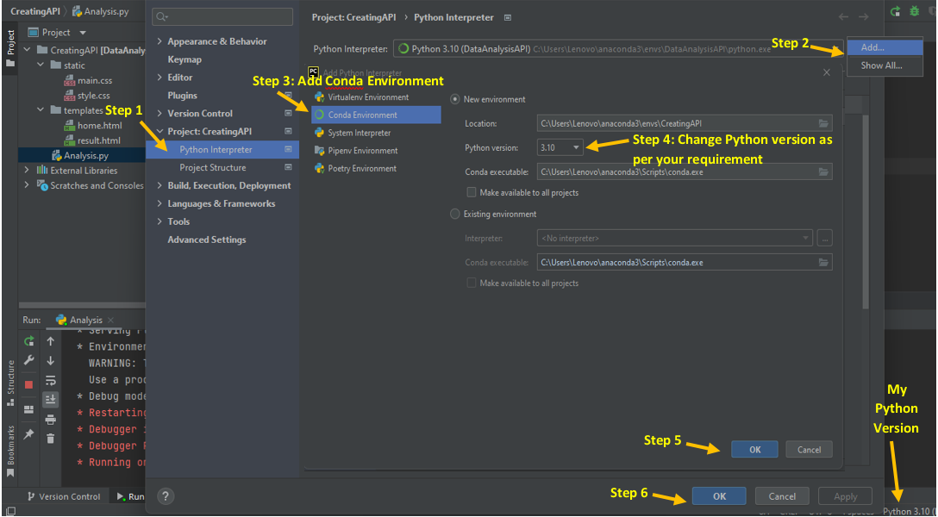Pin the Analysis run tab
This screenshot has width=938, height=517.
click(28, 434)
